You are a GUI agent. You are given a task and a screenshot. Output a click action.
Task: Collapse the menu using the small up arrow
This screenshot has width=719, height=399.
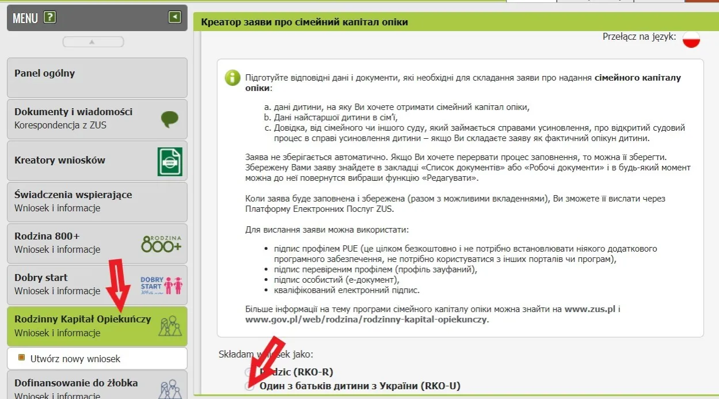click(93, 41)
